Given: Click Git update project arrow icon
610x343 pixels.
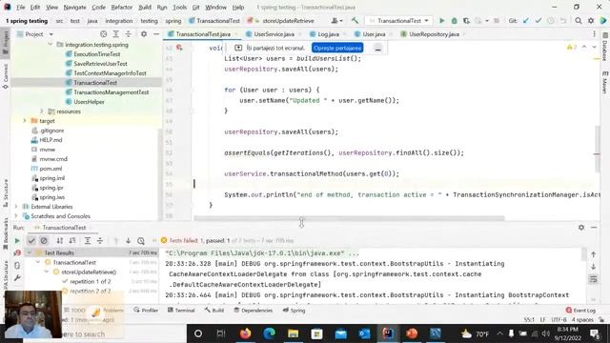Looking at the screenshot, I should pos(526,21).
